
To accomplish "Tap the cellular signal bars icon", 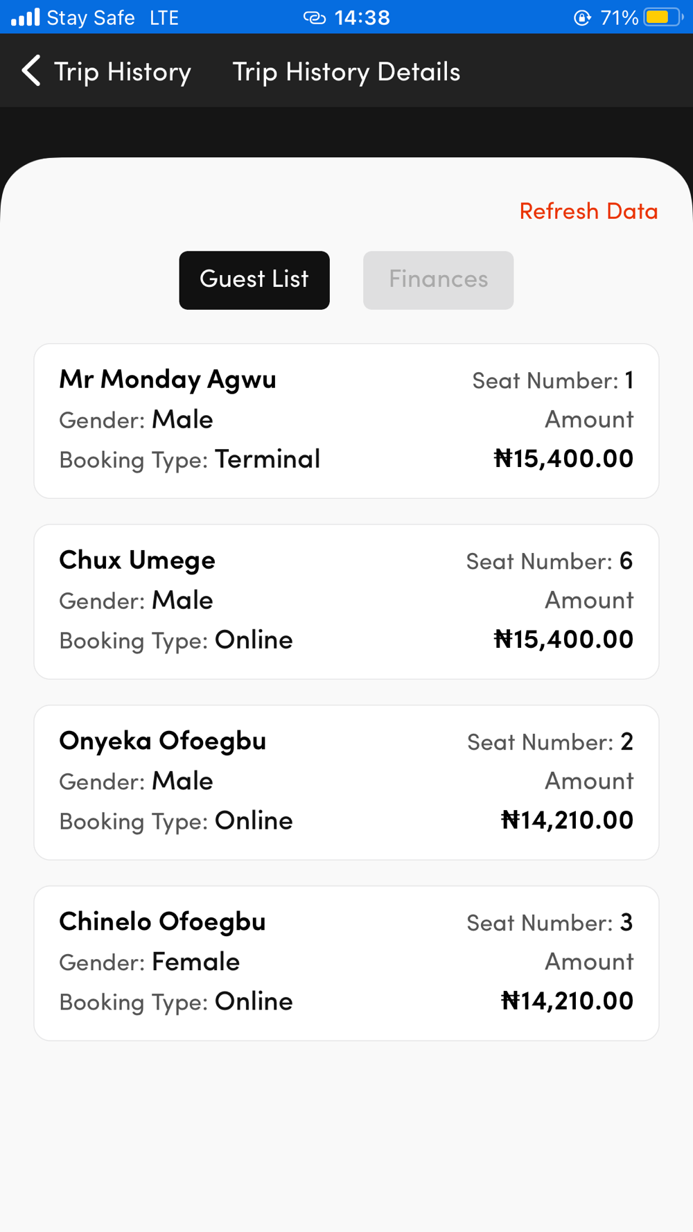I will click(26, 17).
